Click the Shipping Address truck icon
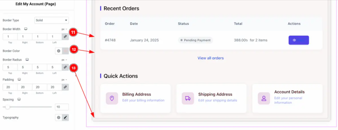The height and width of the screenshot is (130, 338). pos(188,98)
